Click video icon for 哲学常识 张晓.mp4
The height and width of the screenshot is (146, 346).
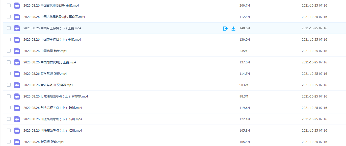[x=17, y=74]
